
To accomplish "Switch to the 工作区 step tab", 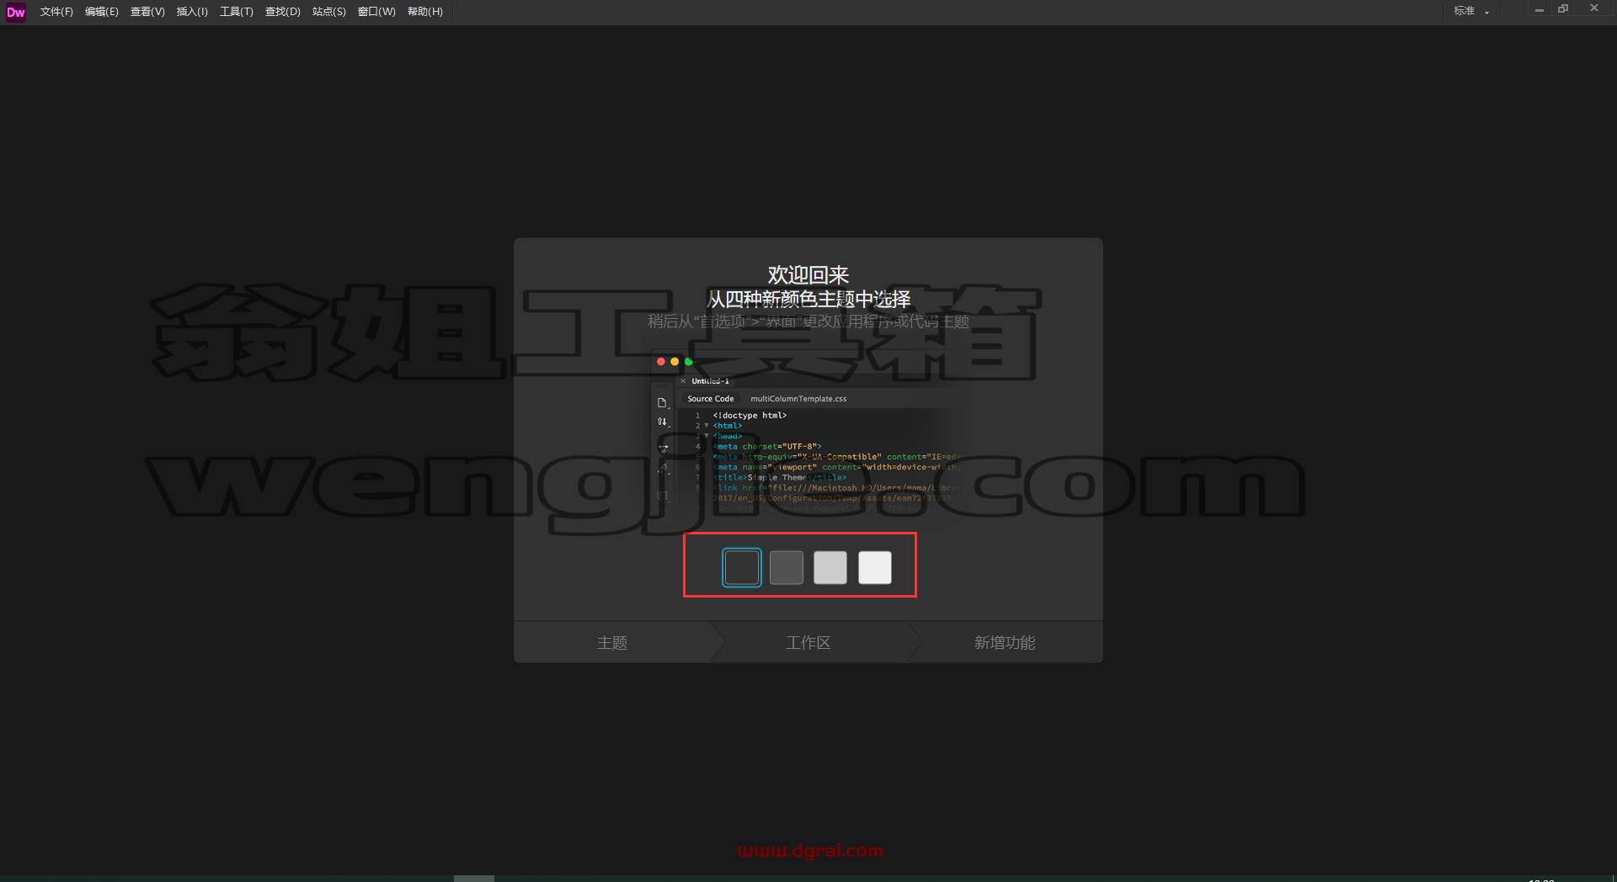I will tap(808, 643).
